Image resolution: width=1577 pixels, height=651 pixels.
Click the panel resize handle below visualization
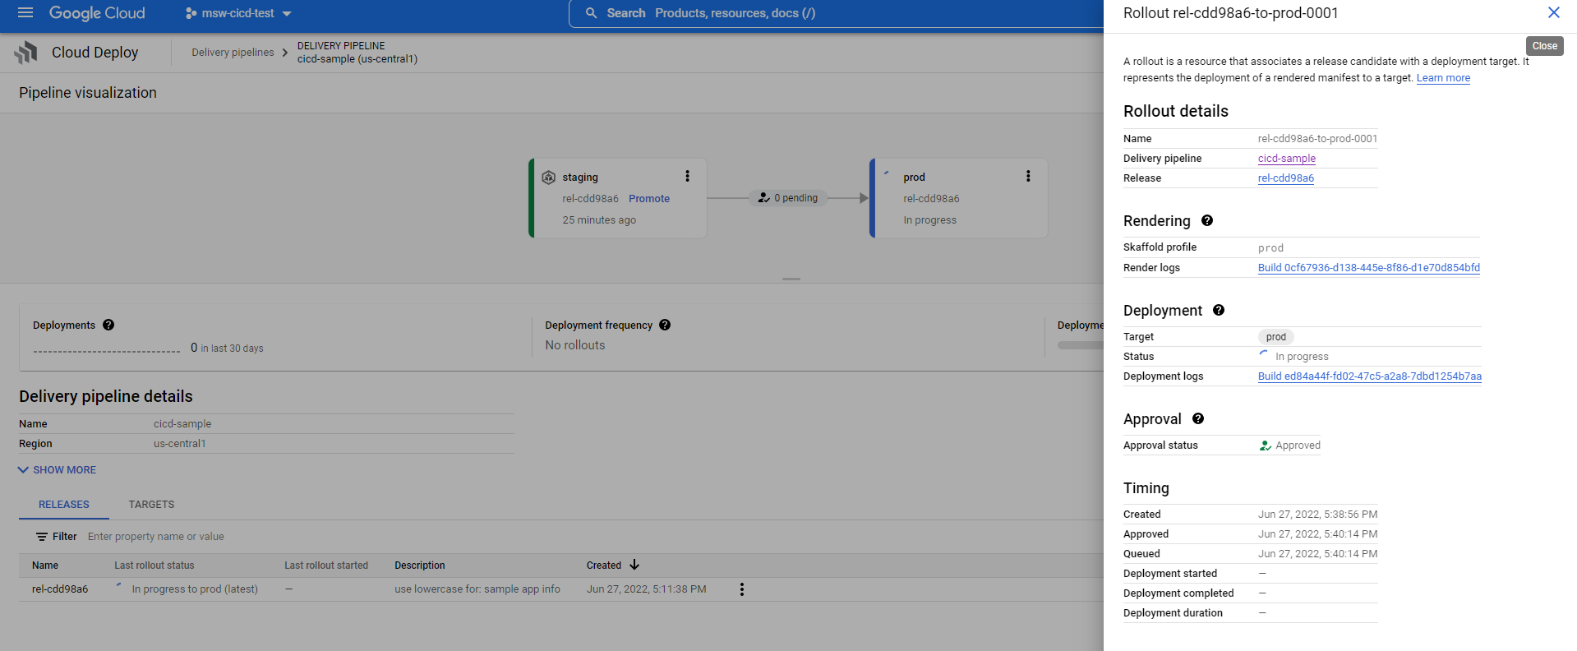pyautogui.click(x=791, y=279)
